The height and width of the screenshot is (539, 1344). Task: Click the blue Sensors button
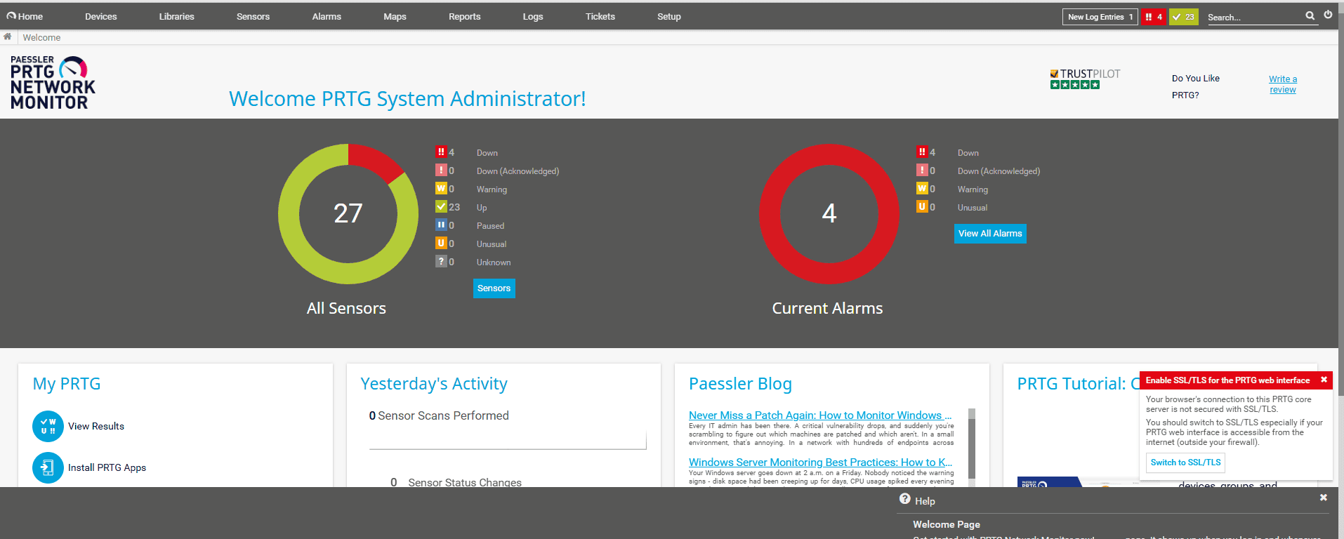coord(494,288)
